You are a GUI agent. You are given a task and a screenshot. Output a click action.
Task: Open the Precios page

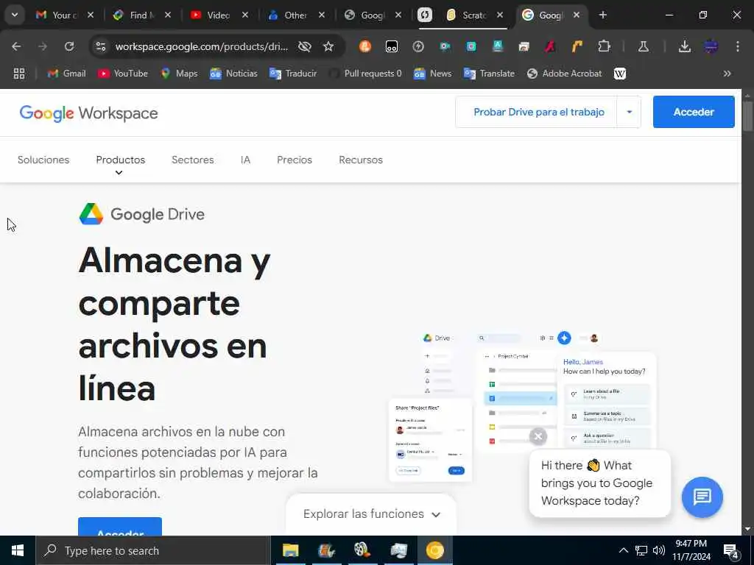point(295,160)
